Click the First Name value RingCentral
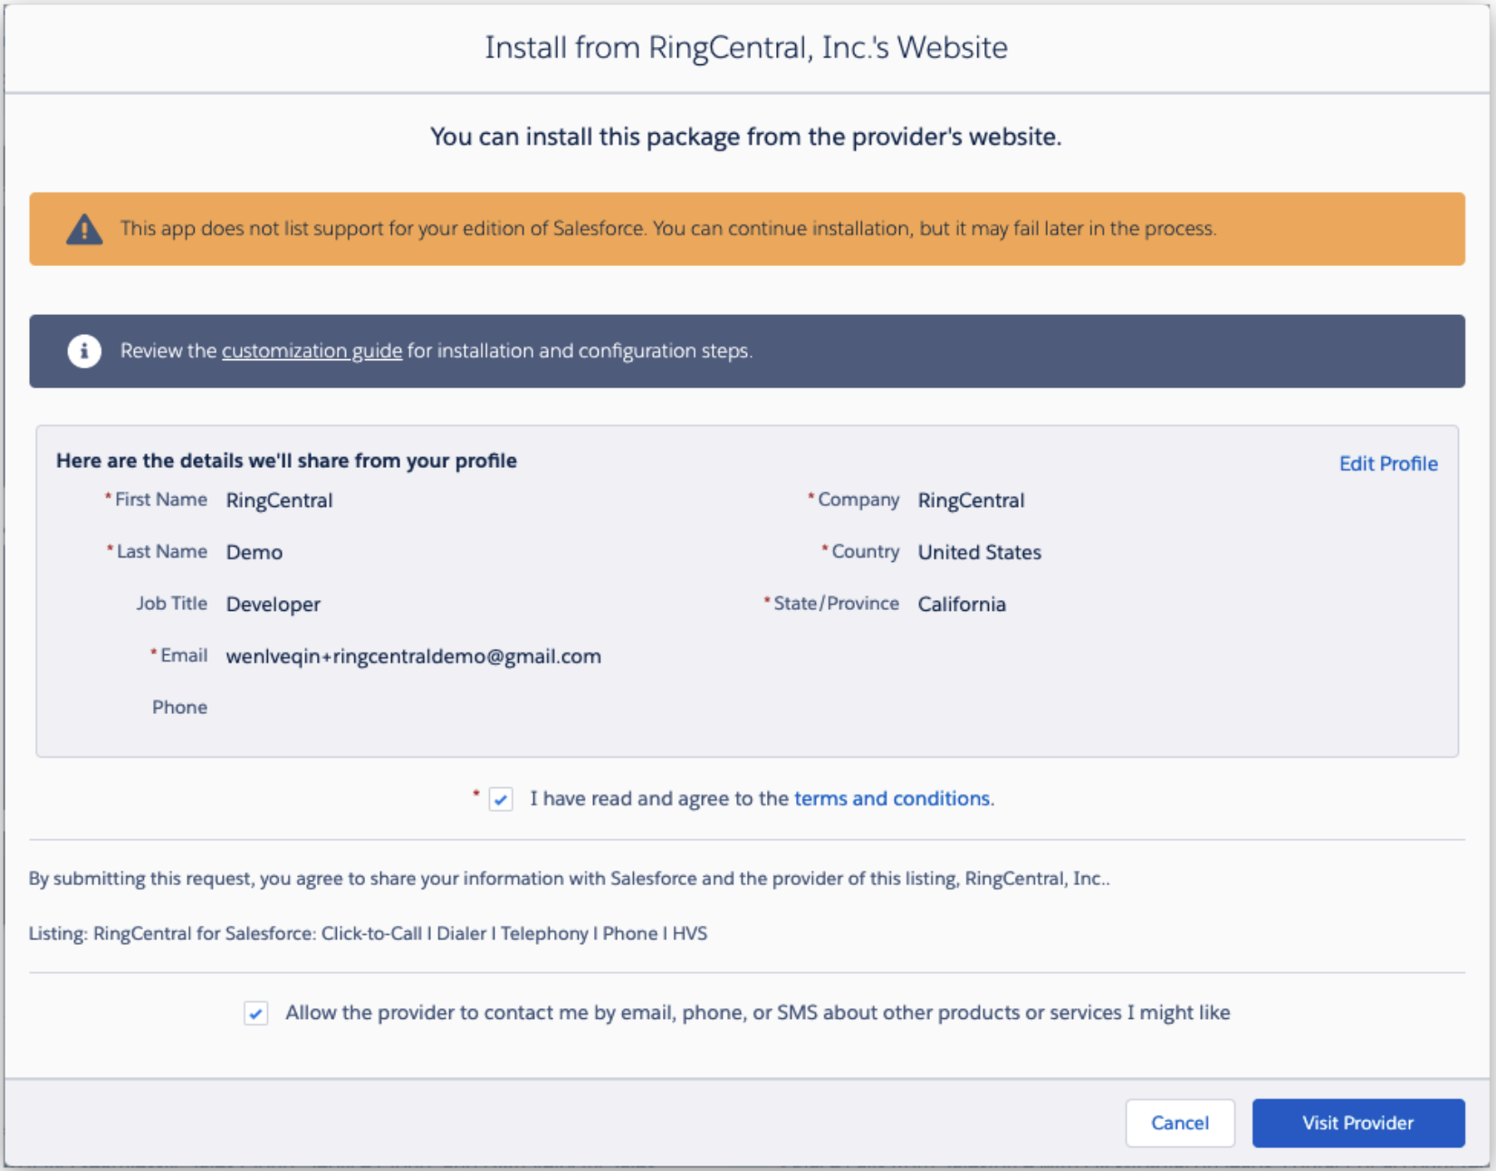 click(x=279, y=500)
